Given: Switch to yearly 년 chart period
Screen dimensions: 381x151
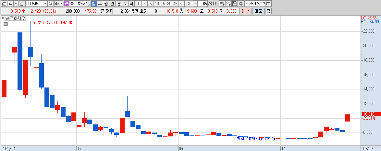Looking at the screenshot, I should [x=112, y=4].
